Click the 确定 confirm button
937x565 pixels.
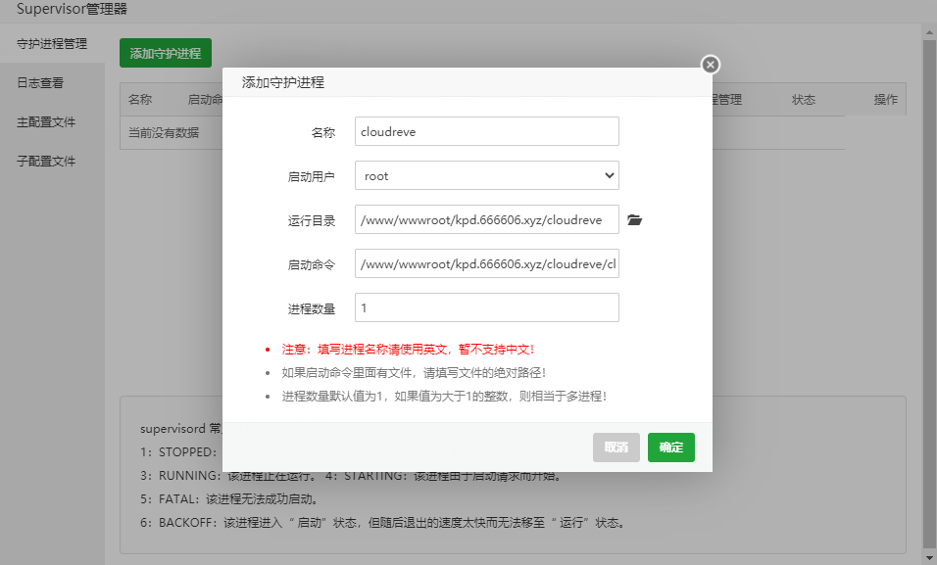click(x=670, y=447)
